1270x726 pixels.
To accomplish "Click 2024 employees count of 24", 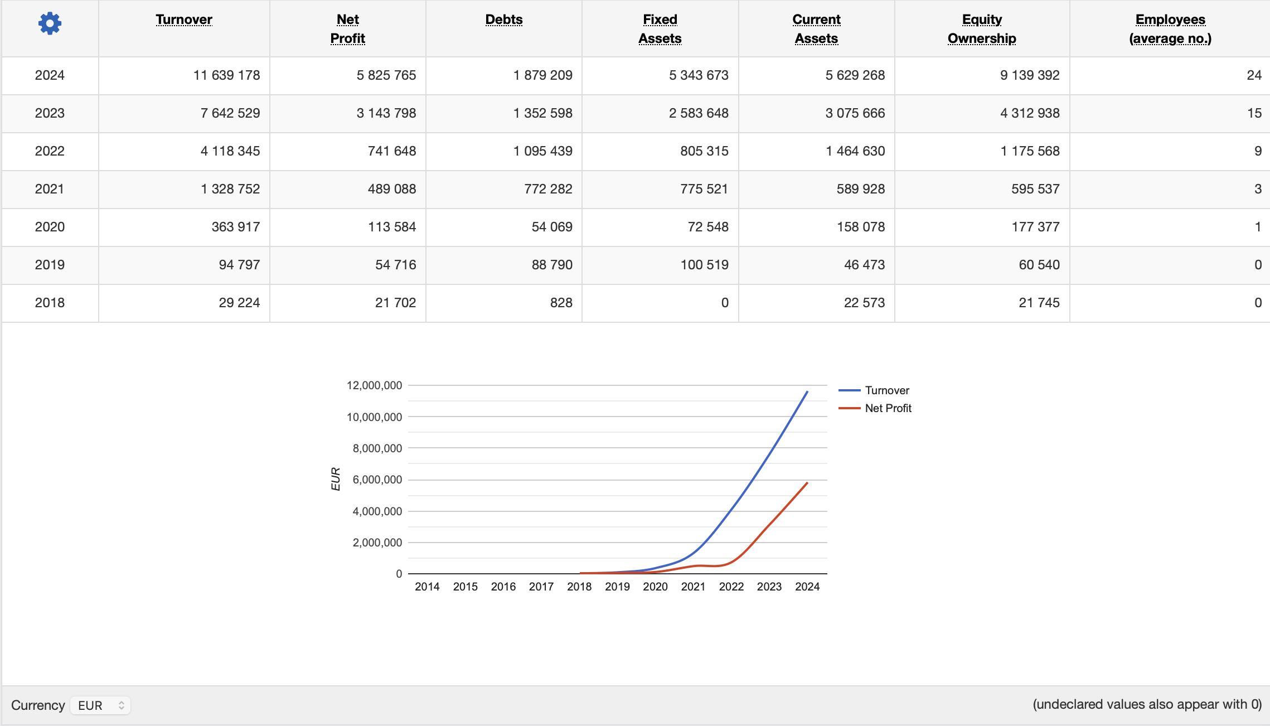I will coord(1253,75).
